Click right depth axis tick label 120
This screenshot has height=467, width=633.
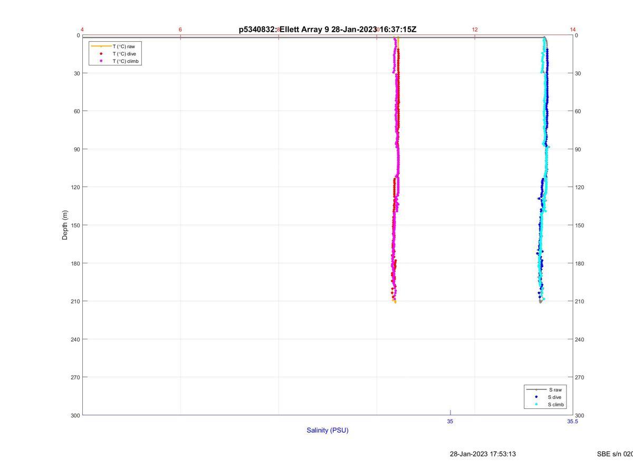(x=580, y=187)
